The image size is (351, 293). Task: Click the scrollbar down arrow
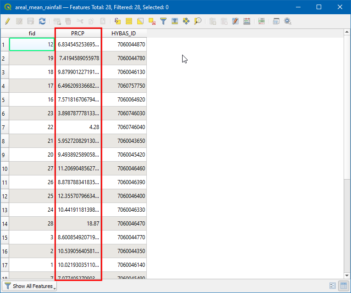[347, 276]
